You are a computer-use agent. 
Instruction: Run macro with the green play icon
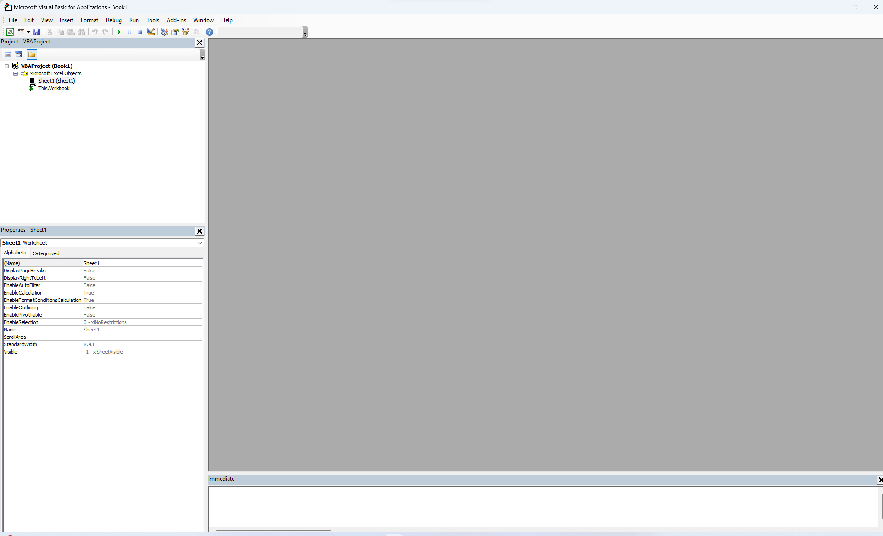pyautogui.click(x=119, y=32)
